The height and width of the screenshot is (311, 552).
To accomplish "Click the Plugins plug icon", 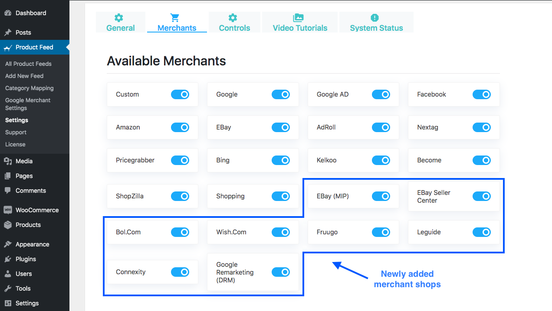I will (x=8, y=259).
